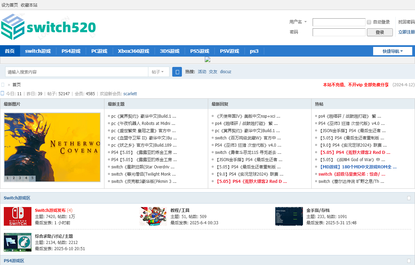Open 最新回复 post switch《勇者斗恶龙11S 寻觅逝去

point(248,153)
